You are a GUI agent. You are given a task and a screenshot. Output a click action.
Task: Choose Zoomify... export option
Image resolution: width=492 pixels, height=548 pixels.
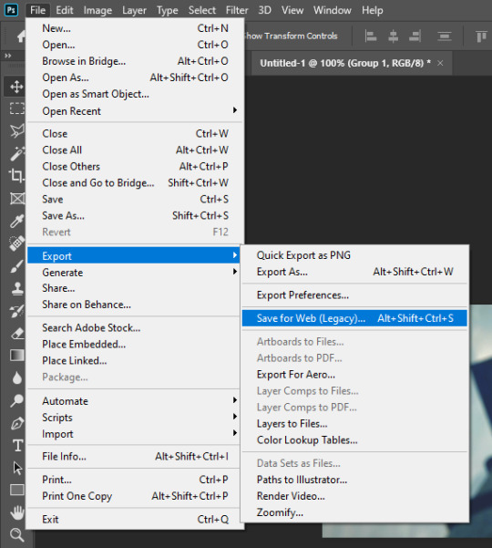pos(354,512)
